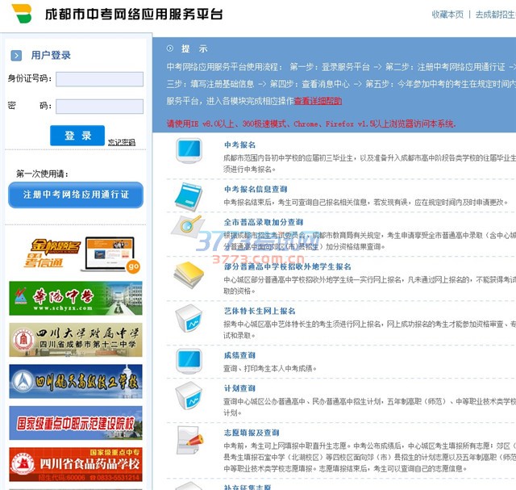This screenshot has height=490, width=516.
Task: Click the monitor icon beside 成绩查询
Action: coord(189,359)
